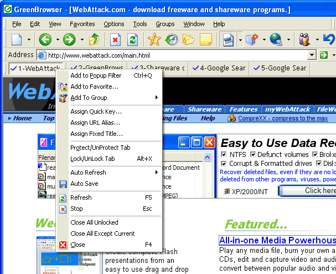Click the Features site navigation tab
The width and height of the screenshot is (336, 274).
pyautogui.click(x=244, y=109)
